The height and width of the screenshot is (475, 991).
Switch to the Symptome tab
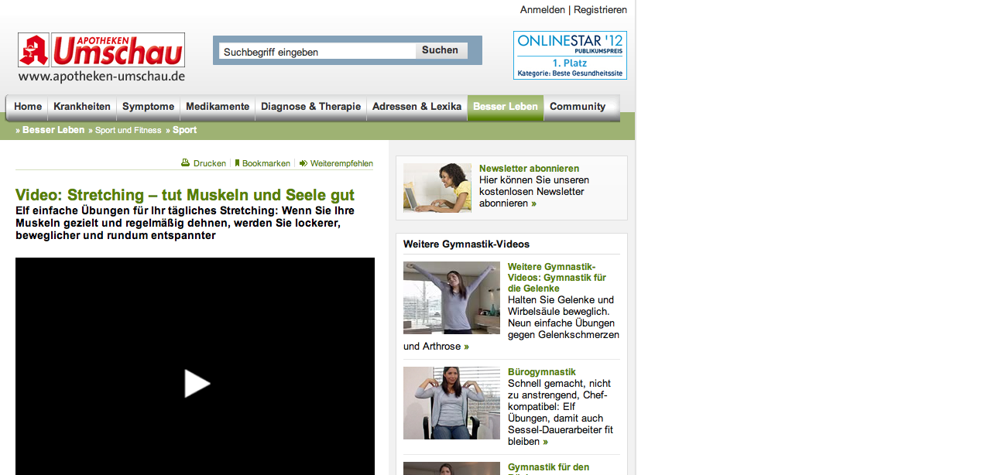pyautogui.click(x=148, y=107)
